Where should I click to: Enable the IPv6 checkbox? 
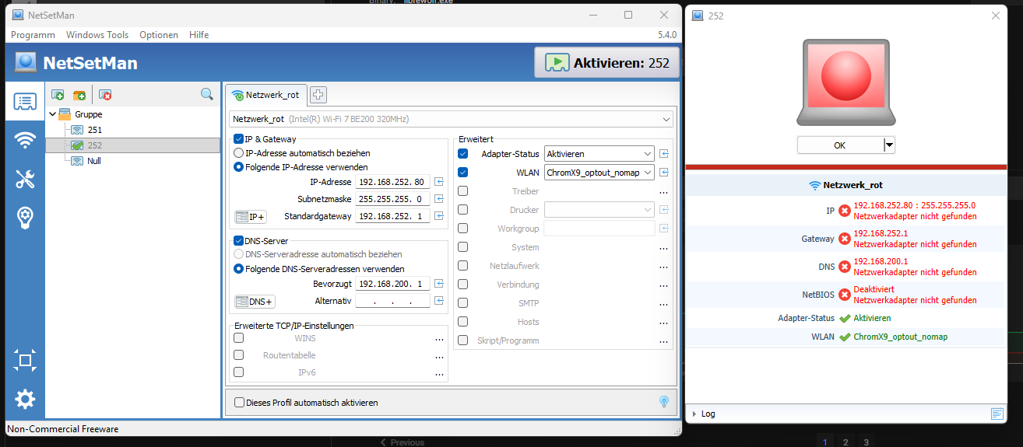tap(239, 372)
